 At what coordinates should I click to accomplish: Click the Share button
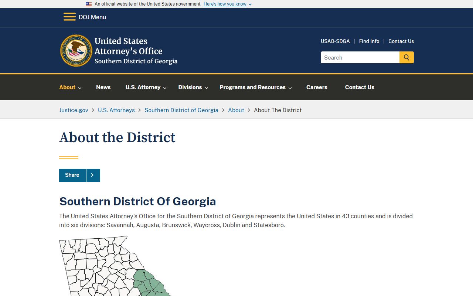click(79, 175)
